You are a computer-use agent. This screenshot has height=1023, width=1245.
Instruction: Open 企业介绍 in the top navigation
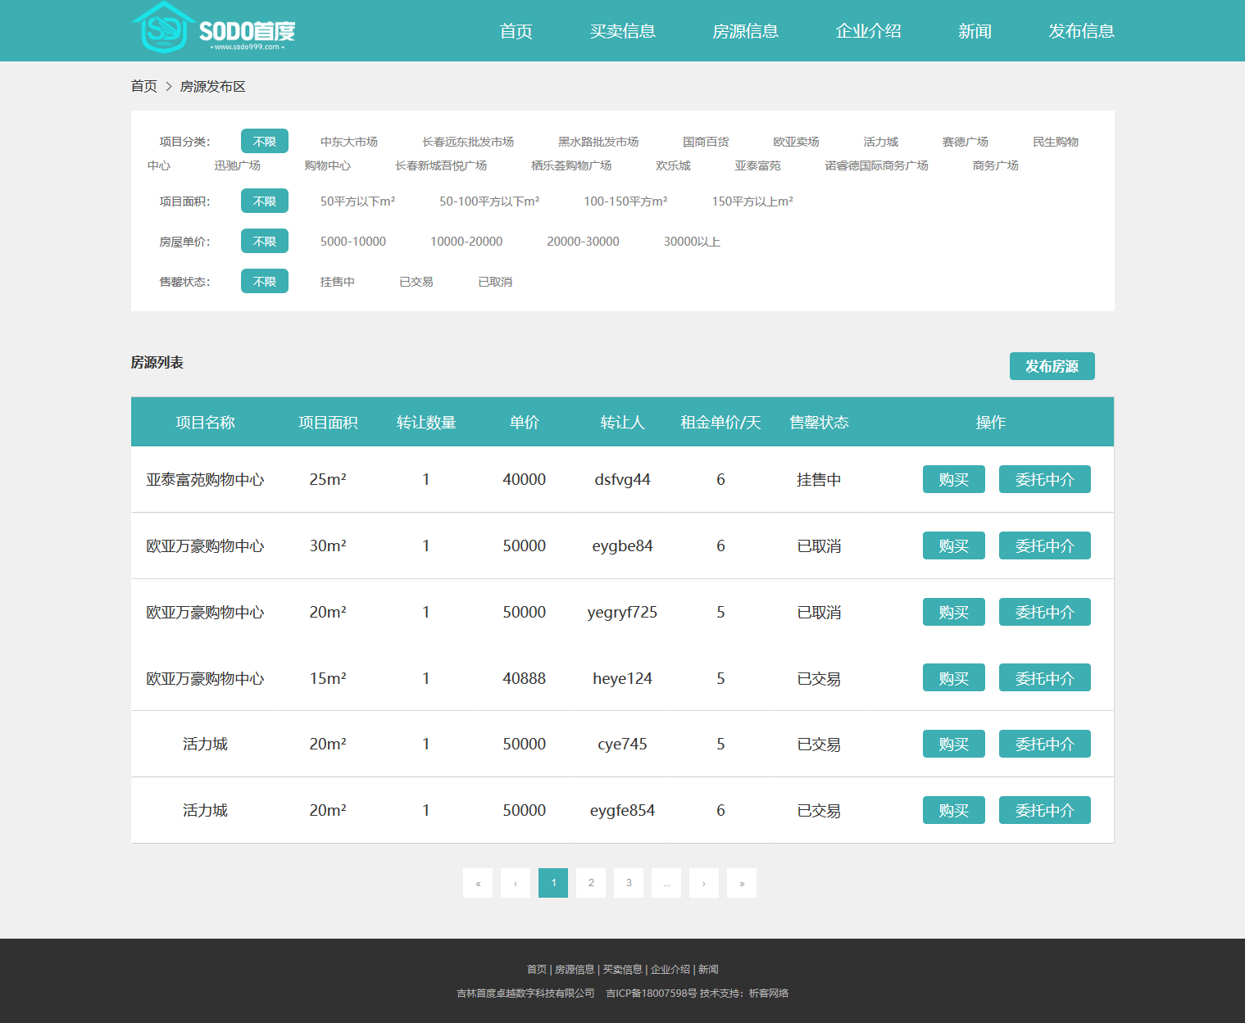point(868,31)
